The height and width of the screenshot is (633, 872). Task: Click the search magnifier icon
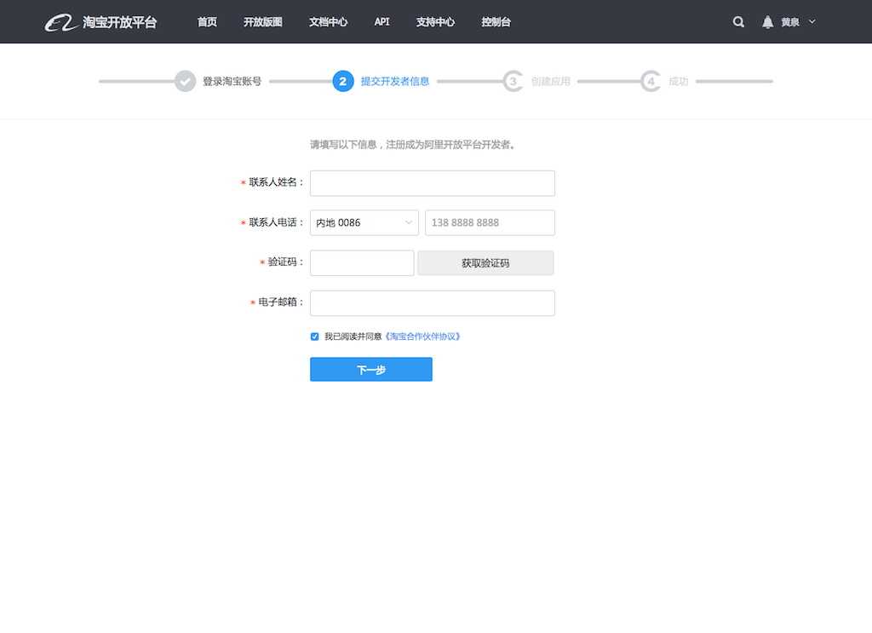(x=737, y=22)
